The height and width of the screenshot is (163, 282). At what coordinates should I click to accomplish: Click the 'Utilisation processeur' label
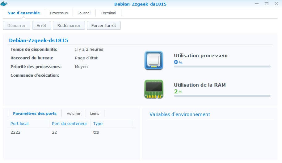201,55
